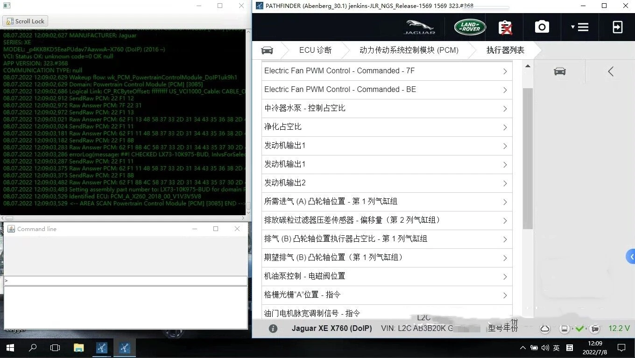Switch to first Pathfinder taskbar icon
Screen dimensions: 635x358
click(101, 348)
